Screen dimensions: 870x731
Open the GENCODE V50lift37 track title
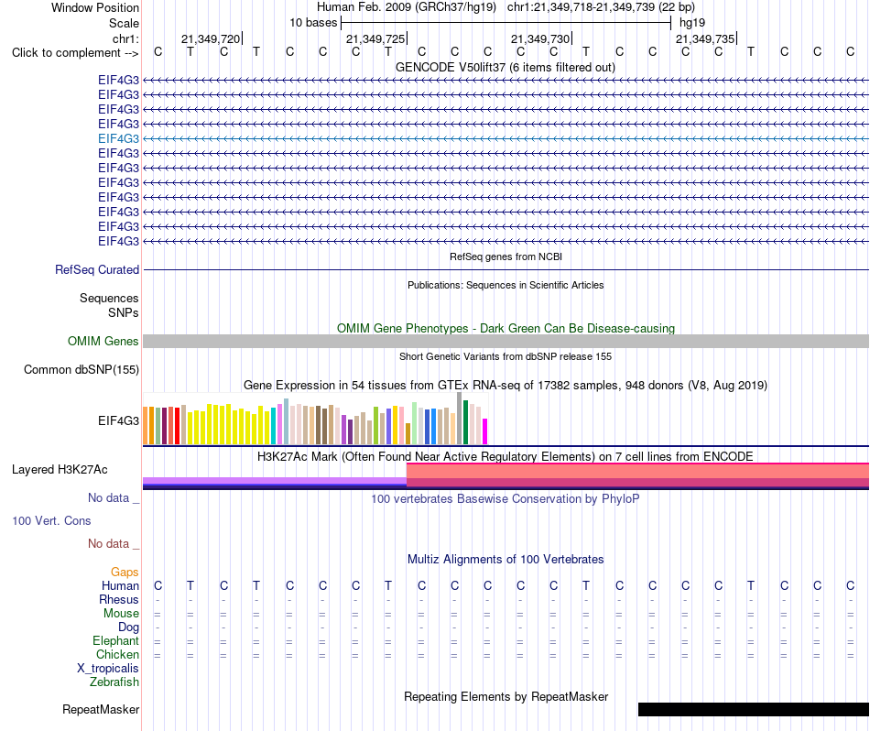click(506, 67)
